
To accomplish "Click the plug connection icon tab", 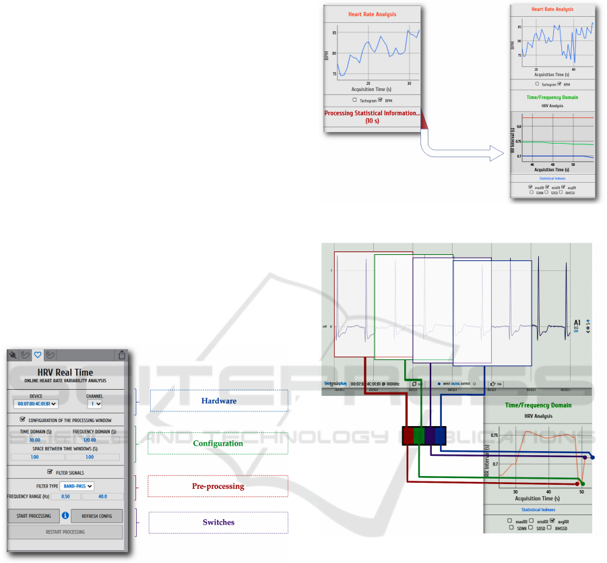I will (13, 354).
